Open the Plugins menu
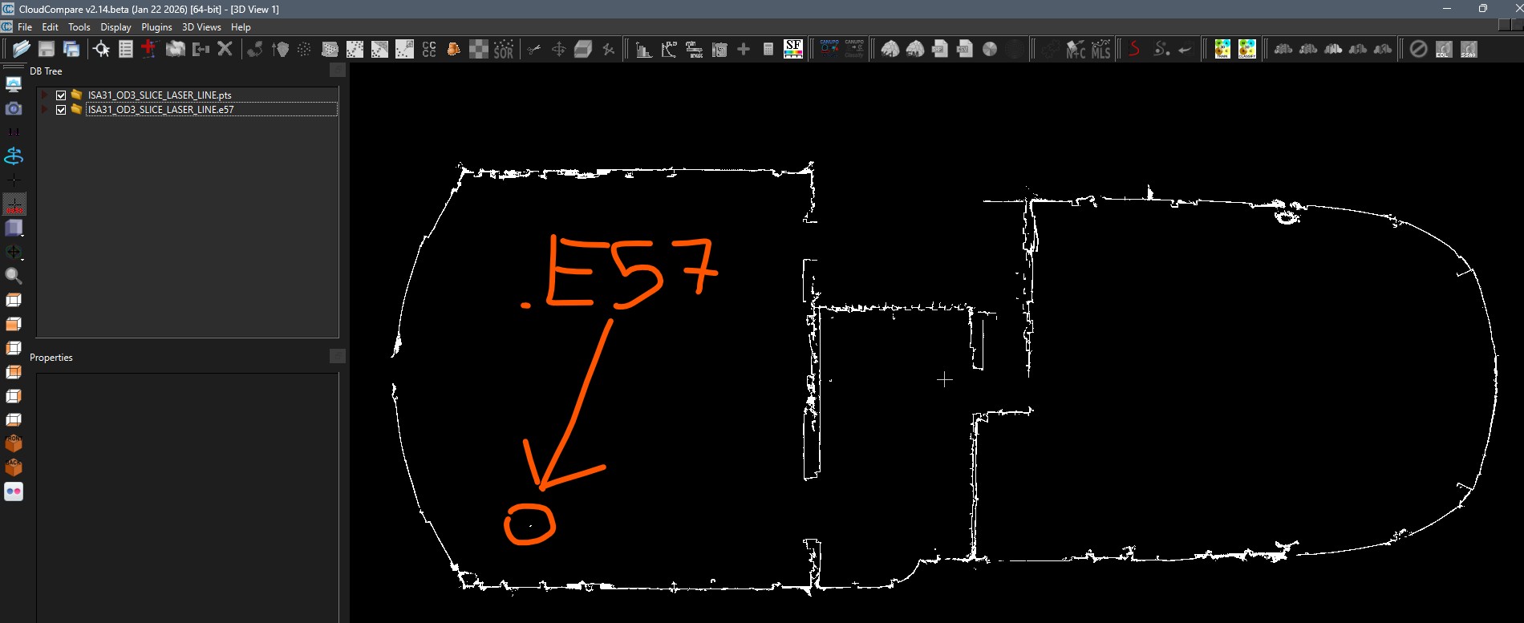 [156, 27]
